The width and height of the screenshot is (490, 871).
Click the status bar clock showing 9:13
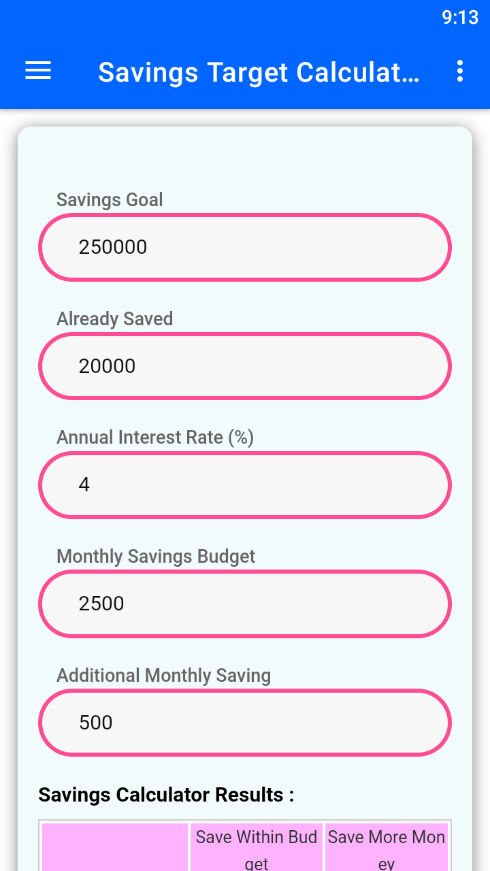click(x=460, y=17)
